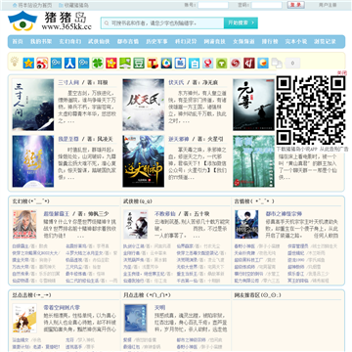
Task: Go to 排行榜 navigation tab
Action: (270, 41)
